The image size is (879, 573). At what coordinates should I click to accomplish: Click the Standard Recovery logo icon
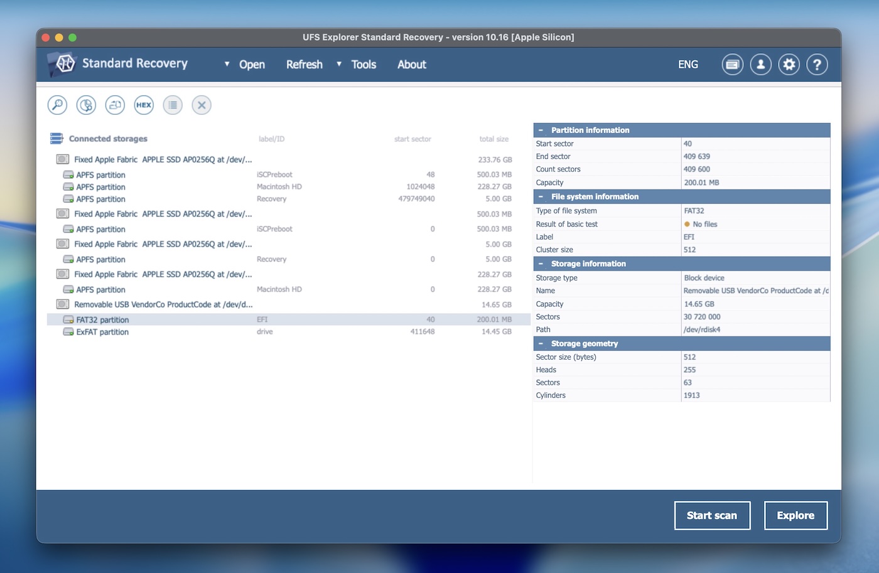point(63,64)
